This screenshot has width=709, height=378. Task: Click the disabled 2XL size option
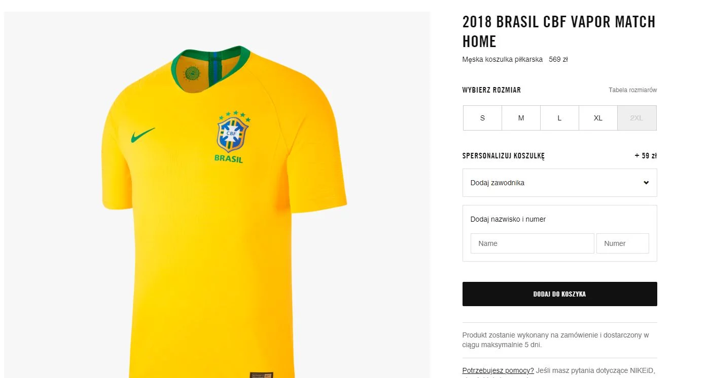(x=636, y=118)
